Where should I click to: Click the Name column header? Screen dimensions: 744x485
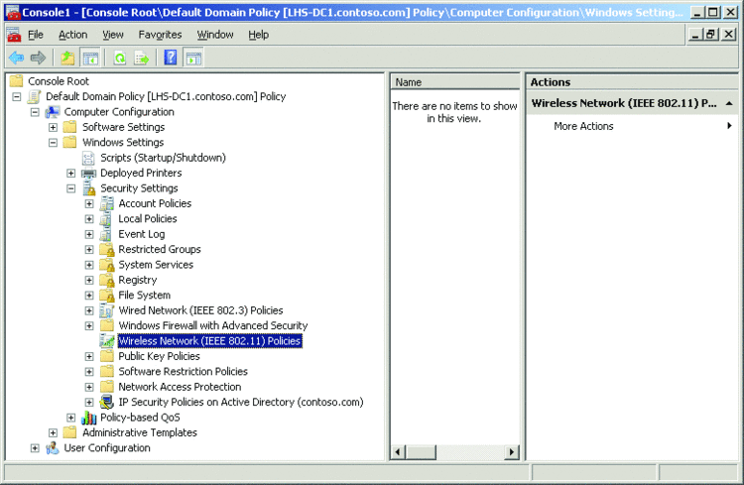(454, 82)
